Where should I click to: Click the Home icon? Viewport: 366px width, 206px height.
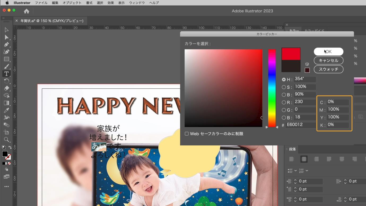tap(27, 11)
